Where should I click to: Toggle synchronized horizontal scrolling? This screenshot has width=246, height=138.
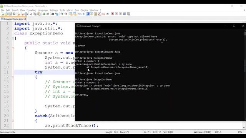(75, 14)
